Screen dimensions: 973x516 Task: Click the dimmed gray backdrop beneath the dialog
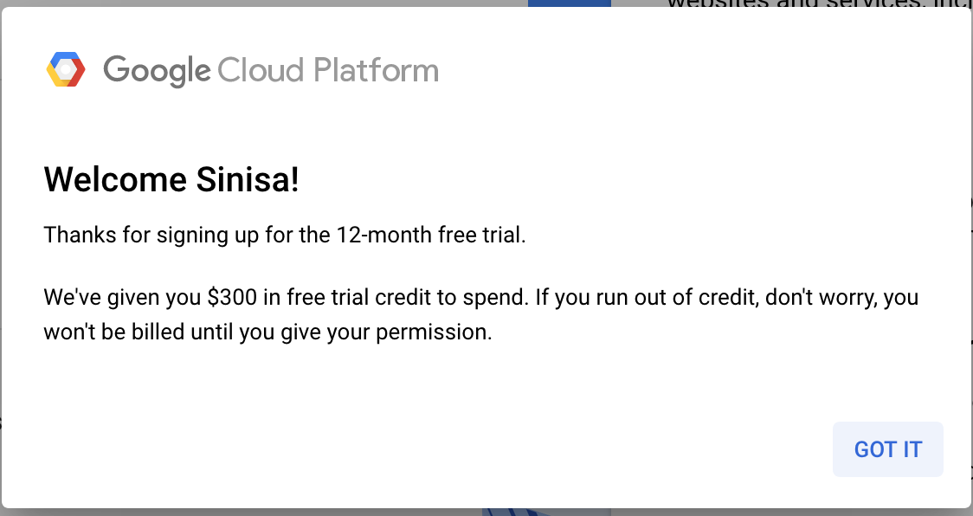[248, 513]
